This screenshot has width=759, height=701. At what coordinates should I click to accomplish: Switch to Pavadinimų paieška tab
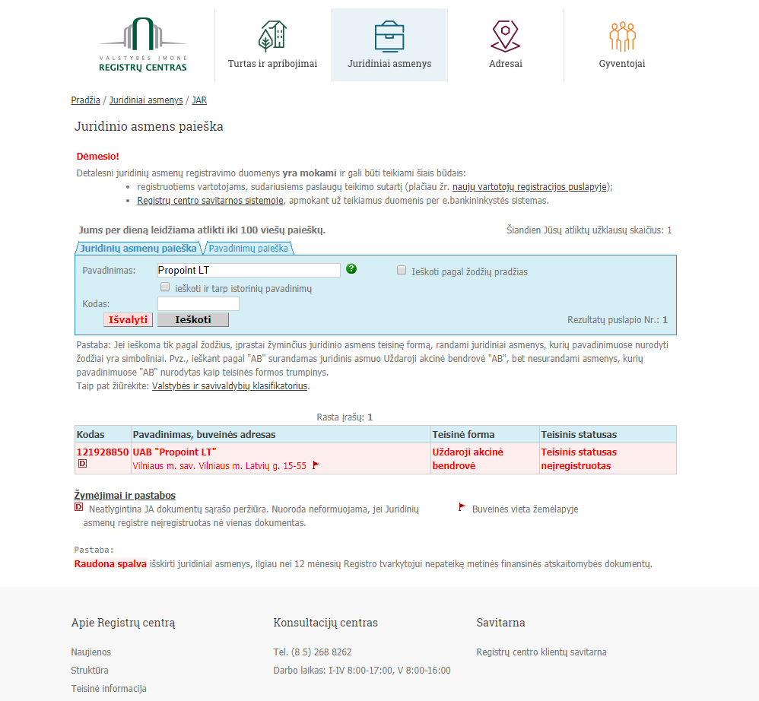(248, 249)
